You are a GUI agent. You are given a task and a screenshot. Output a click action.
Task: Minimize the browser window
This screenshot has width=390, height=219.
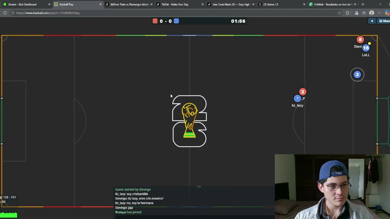click(x=380, y=4)
